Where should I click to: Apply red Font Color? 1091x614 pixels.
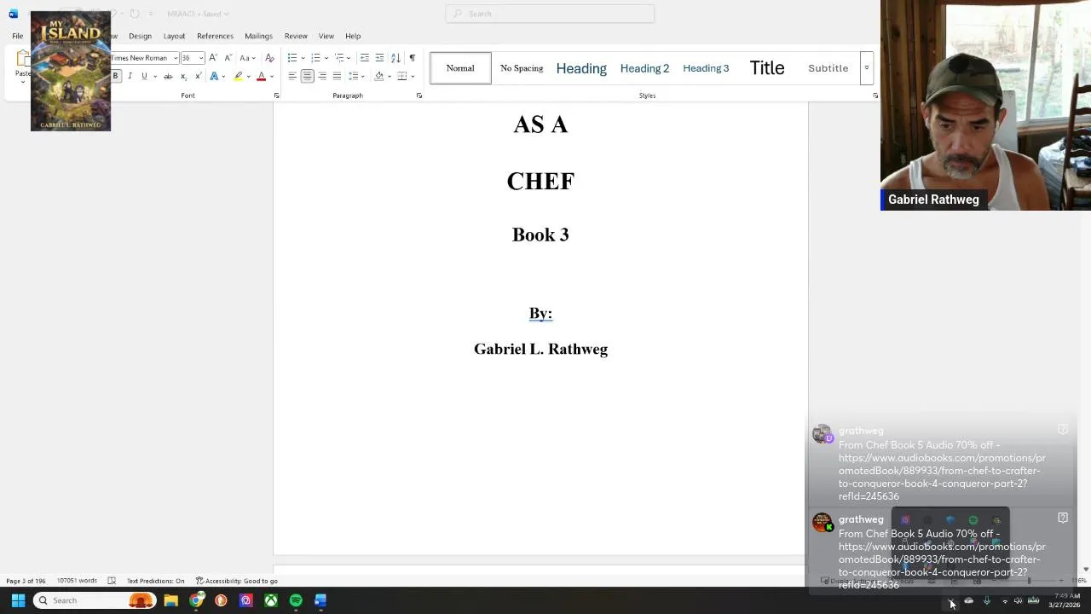(x=261, y=76)
